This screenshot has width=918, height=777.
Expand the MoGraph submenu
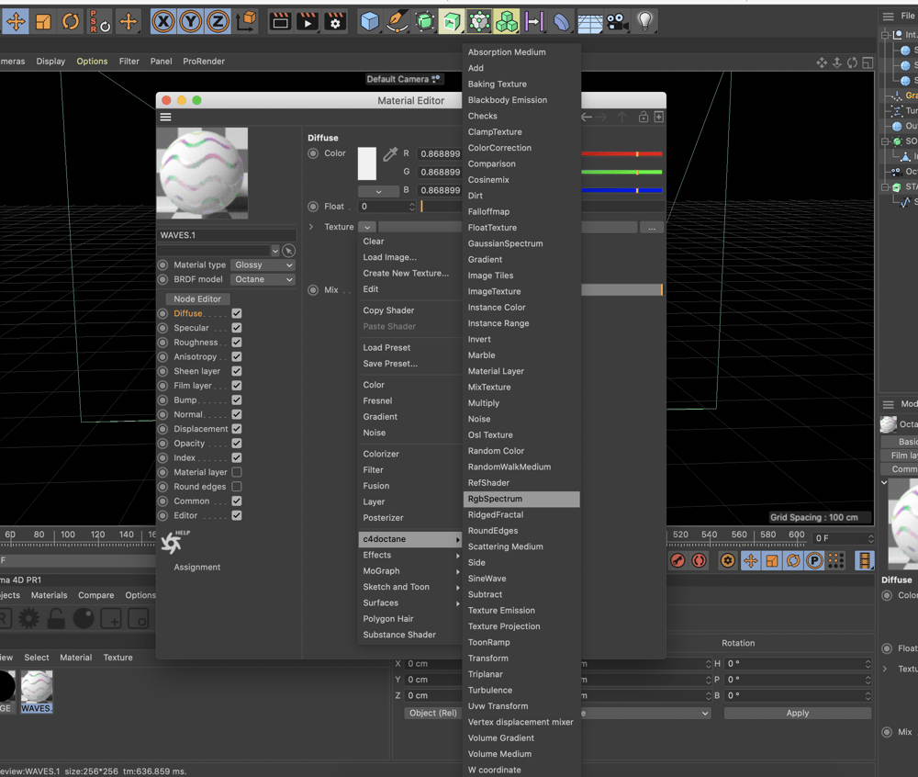409,571
